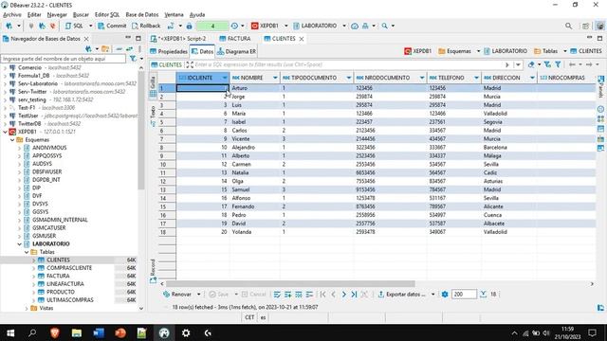Toggle auto-commit transaction mode icon
The image size is (607, 341).
click(x=171, y=26)
